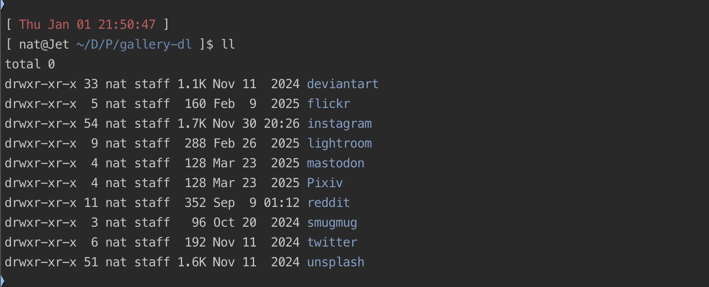
Task: Select the smugmug folder entry
Action: pyautogui.click(x=332, y=223)
